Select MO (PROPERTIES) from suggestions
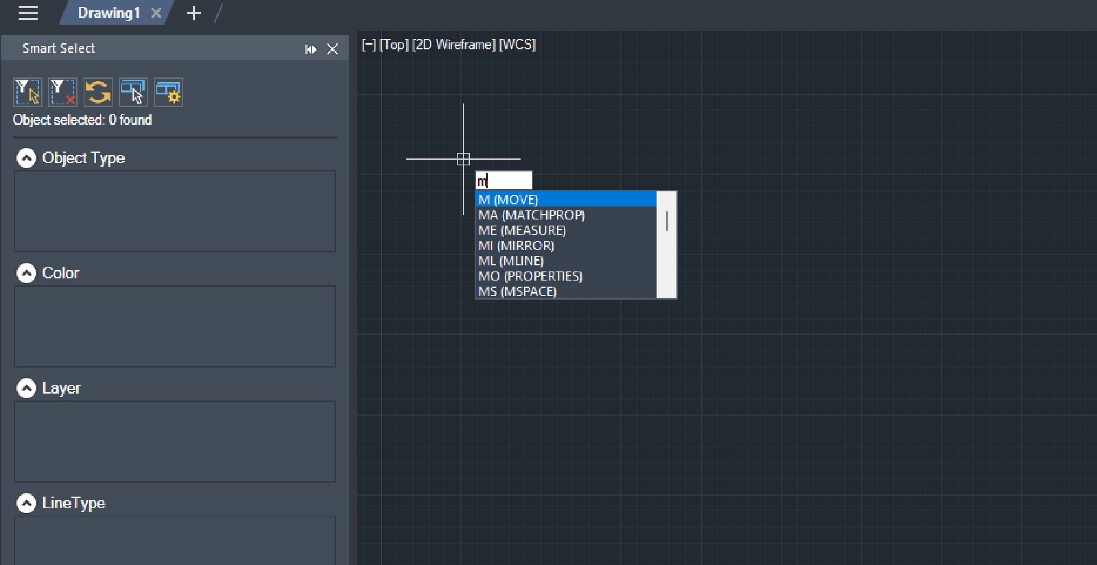The width and height of the screenshot is (1097, 565). click(566, 276)
